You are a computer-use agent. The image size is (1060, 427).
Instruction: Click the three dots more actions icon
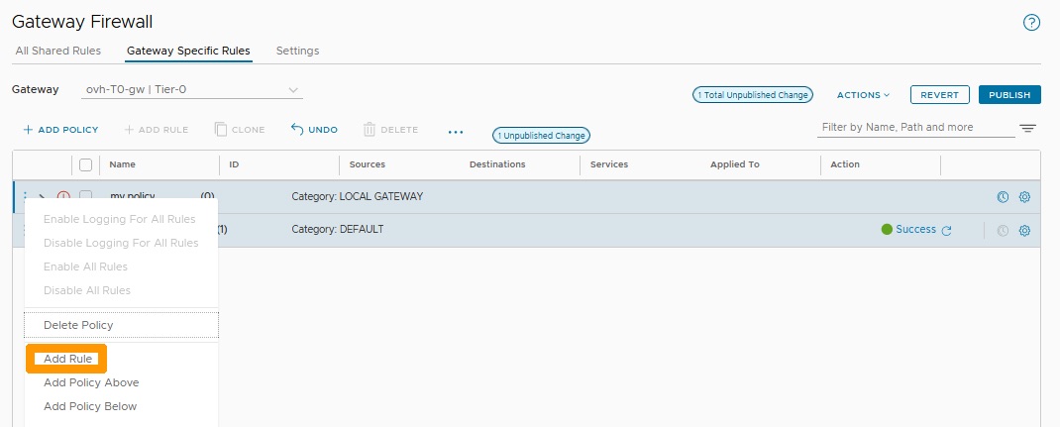pyautogui.click(x=456, y=132)
